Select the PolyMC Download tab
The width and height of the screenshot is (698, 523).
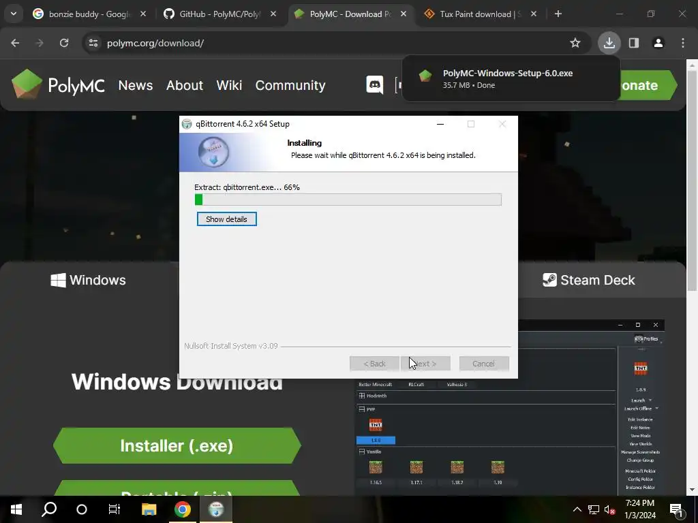pyautogui.click(x=350, y=14)
